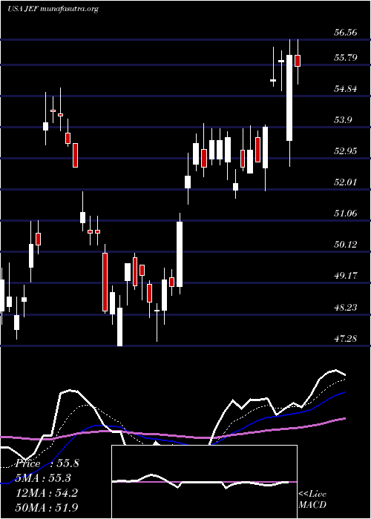Select the 50.12 price axis label
This screenshot has width=371, height=519.
click(x=345, y=245)
